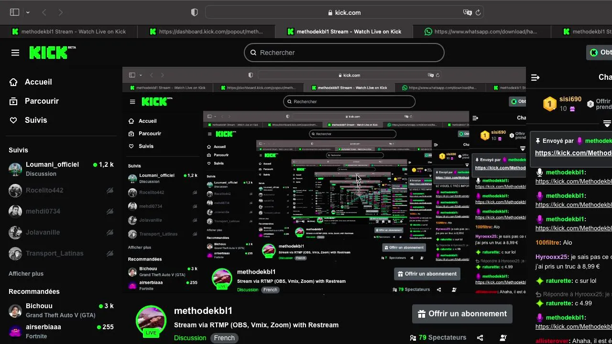Click the Loumani_officiel avatar in the main sidebar
This screenshot has height=344, width=612.
click(x=15, y=169)
